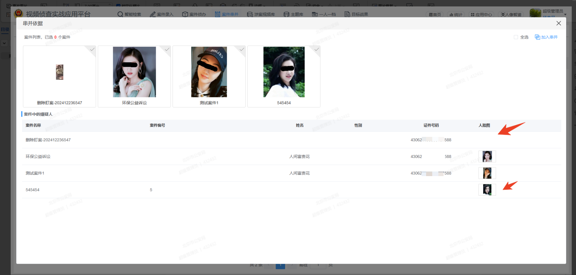Go to 案件侦办 cube icon
This screenshot has width=576, height=275.
pyautogui.click(x=185, y=14)
